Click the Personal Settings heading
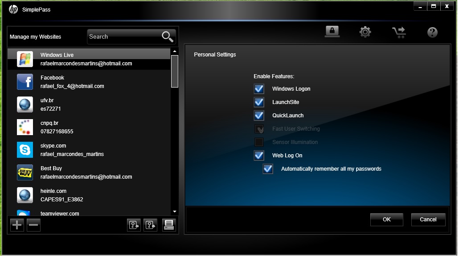This screenshot has height=256, width=459. [215, 55]
